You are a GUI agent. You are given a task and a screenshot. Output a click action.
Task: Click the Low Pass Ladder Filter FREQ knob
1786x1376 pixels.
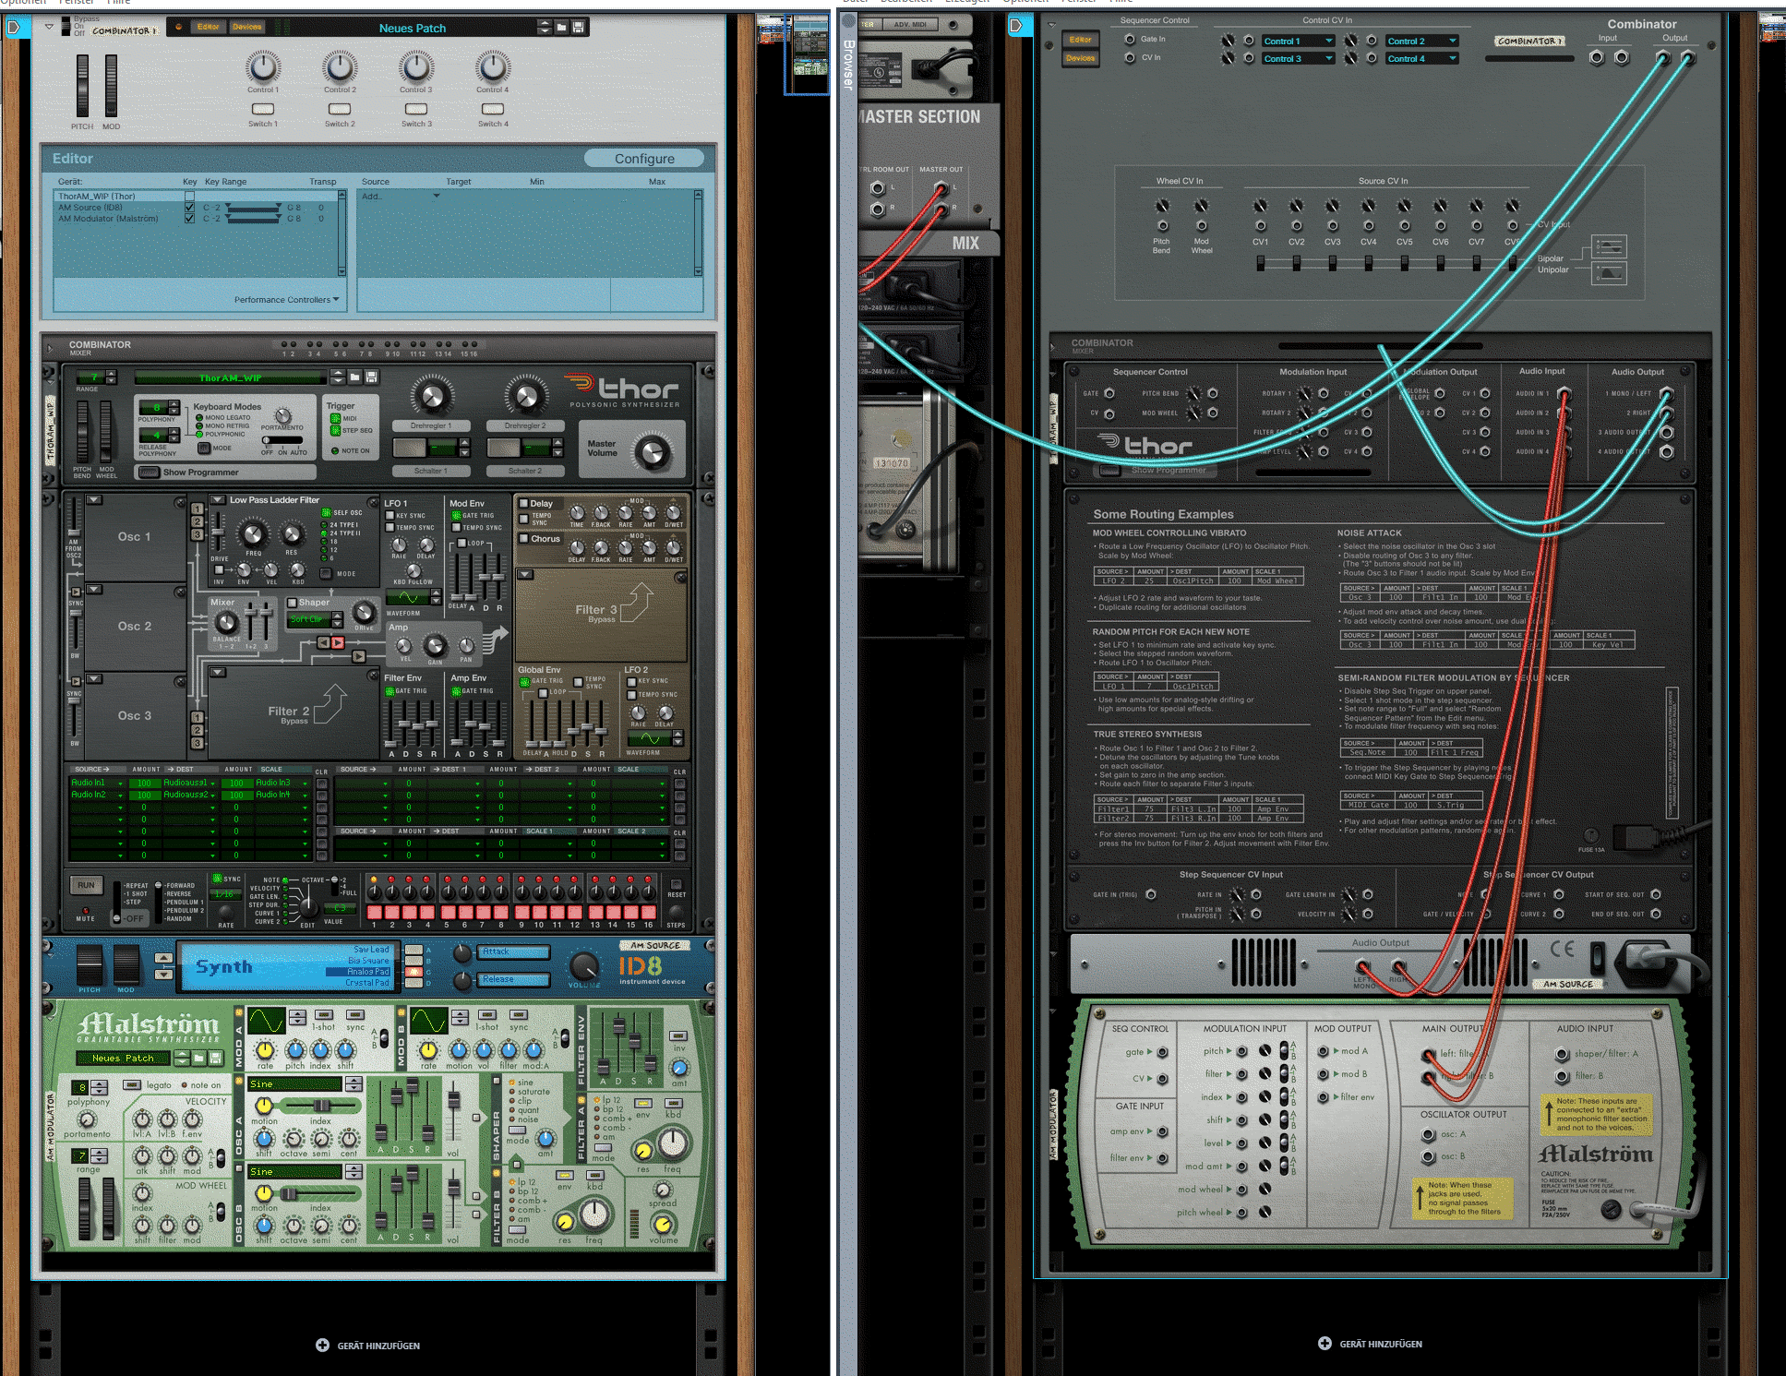(253, 534)
